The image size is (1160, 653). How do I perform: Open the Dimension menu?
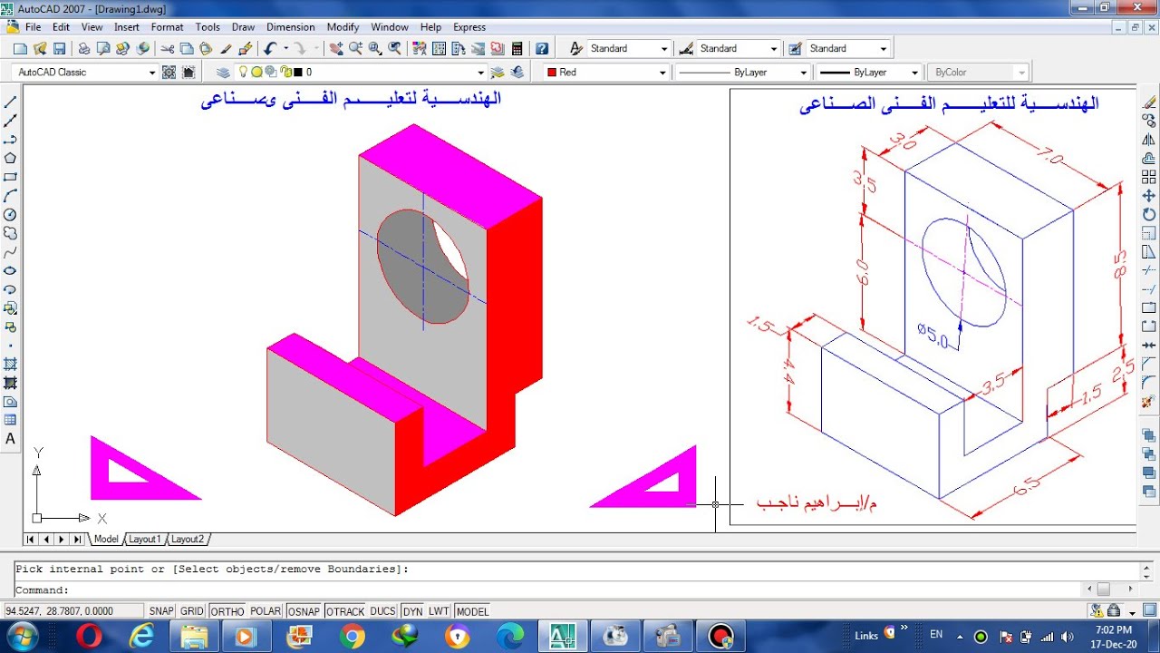(x=291, y=27)
